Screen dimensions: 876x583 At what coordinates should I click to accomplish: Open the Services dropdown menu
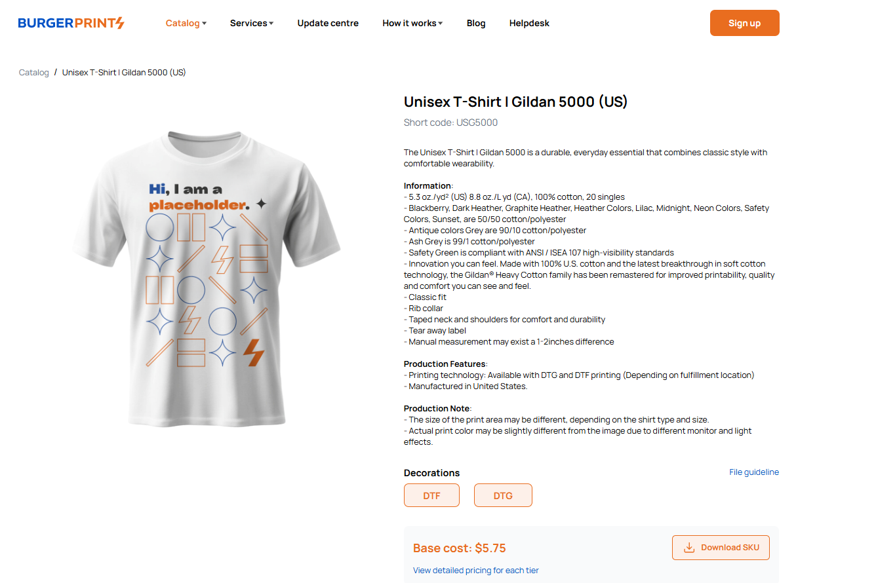[252, 23]
